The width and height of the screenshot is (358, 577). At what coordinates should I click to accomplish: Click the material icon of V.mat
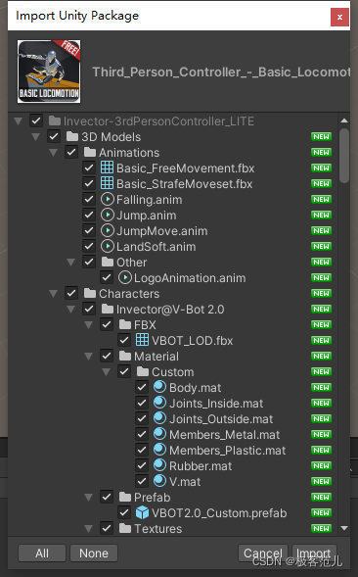click(159, 481)
